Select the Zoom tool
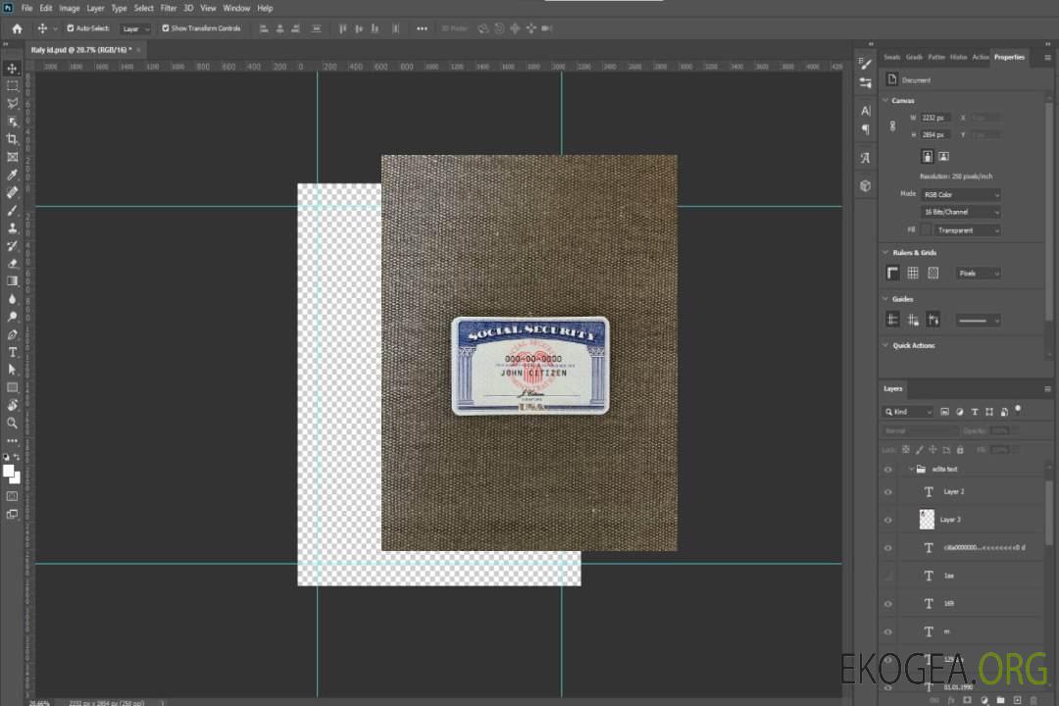 point(12,423)
